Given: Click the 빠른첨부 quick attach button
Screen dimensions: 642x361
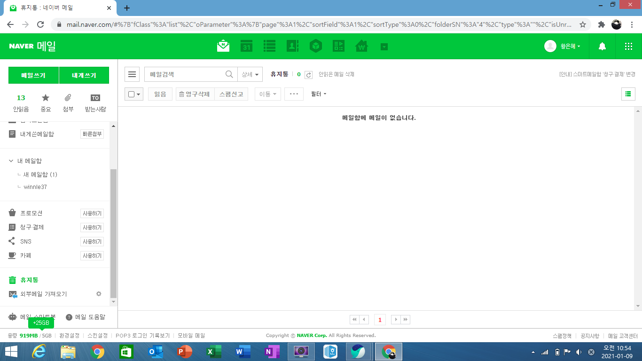Looking at the screenshot, I should pos(92,134).
